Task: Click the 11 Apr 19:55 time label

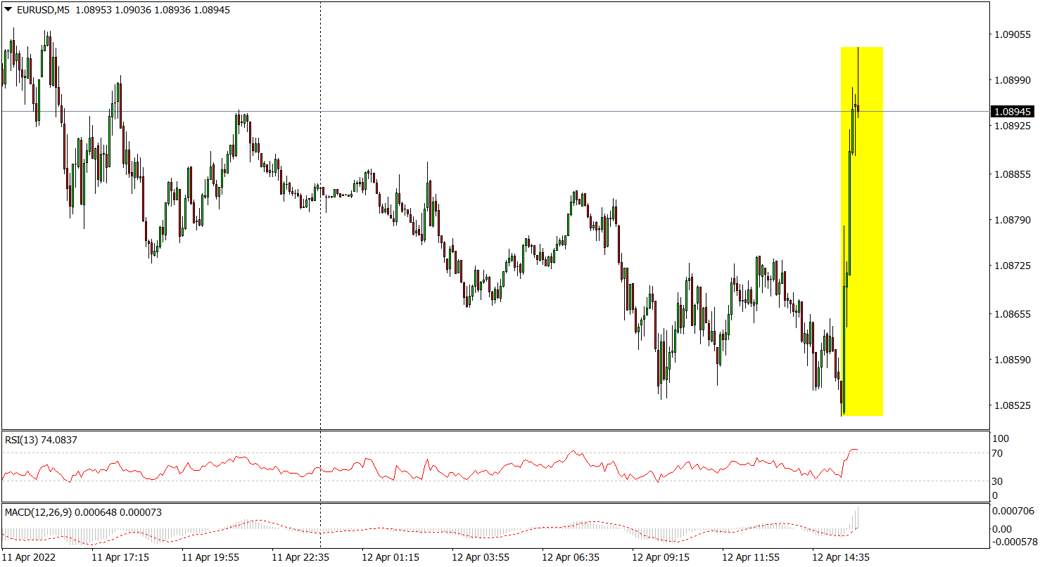Action: (x=210, y=557)
